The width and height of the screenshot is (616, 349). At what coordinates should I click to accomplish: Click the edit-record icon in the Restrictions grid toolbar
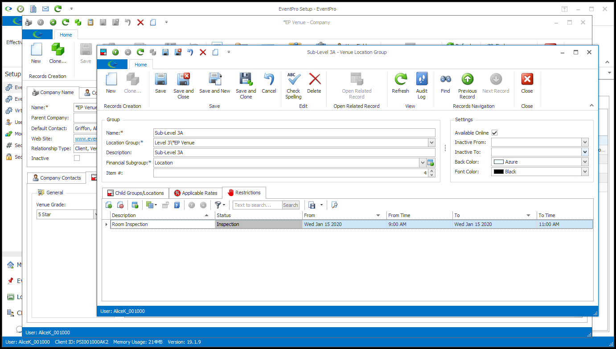click(135, 205)
